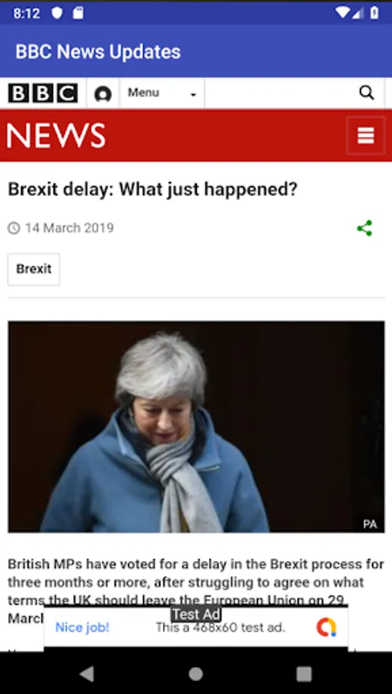Click the Brexit delay headline

coord(153,190)
